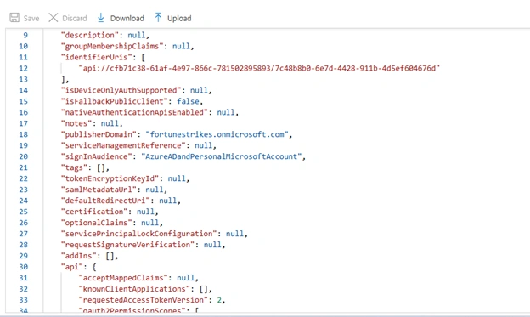Click the "notes" key
The image size is (530, 317).
click(x=76, y=123)
